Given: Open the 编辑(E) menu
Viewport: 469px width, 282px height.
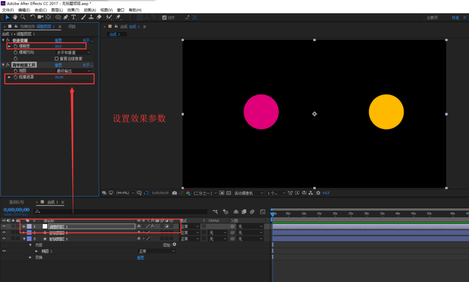Looking at the screenshot, I should 24,10.
